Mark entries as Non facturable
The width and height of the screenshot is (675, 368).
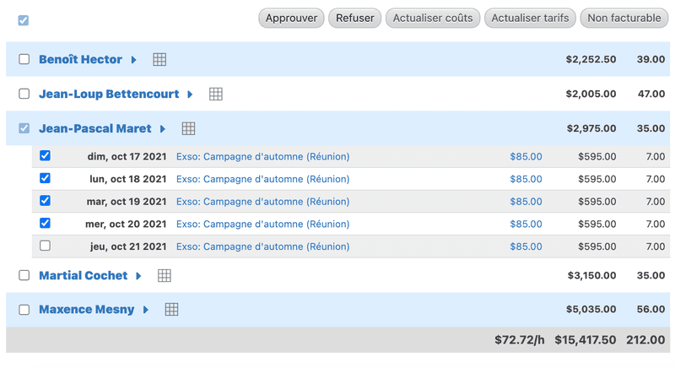[x=624, y=18]
